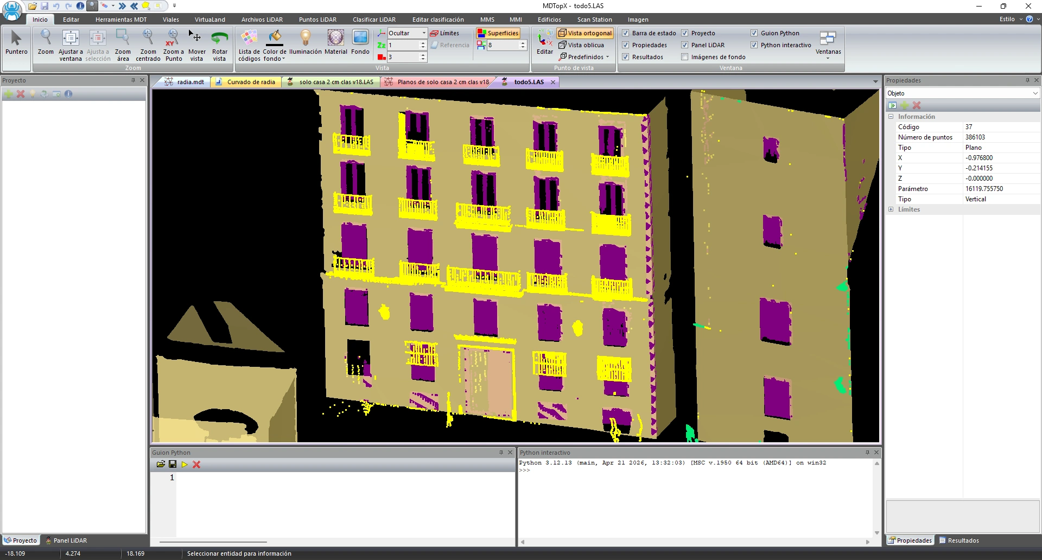Uncheck Barra de estado checkbox
The height and width of the screenshot is (560, 1042).
(x=626, y=33)
